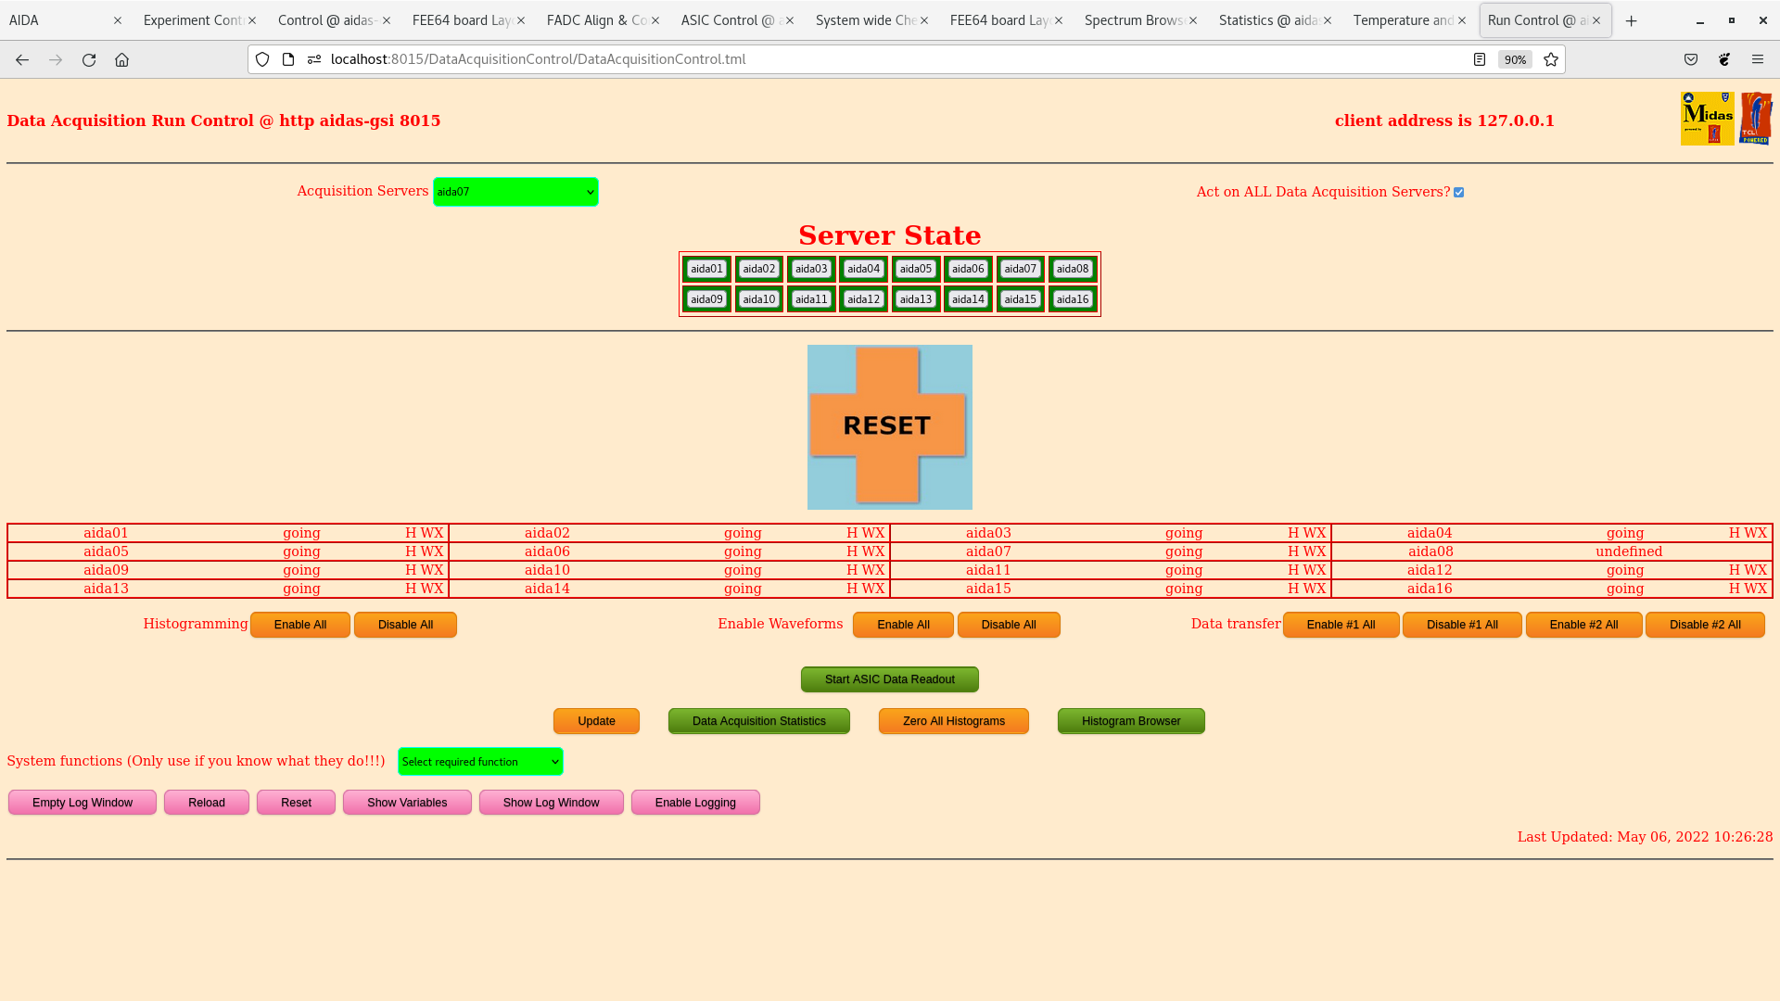Screen dimensions: 1780x1001
Task: Click the big orange RESET cross image
Action: (x=889, y=426)
